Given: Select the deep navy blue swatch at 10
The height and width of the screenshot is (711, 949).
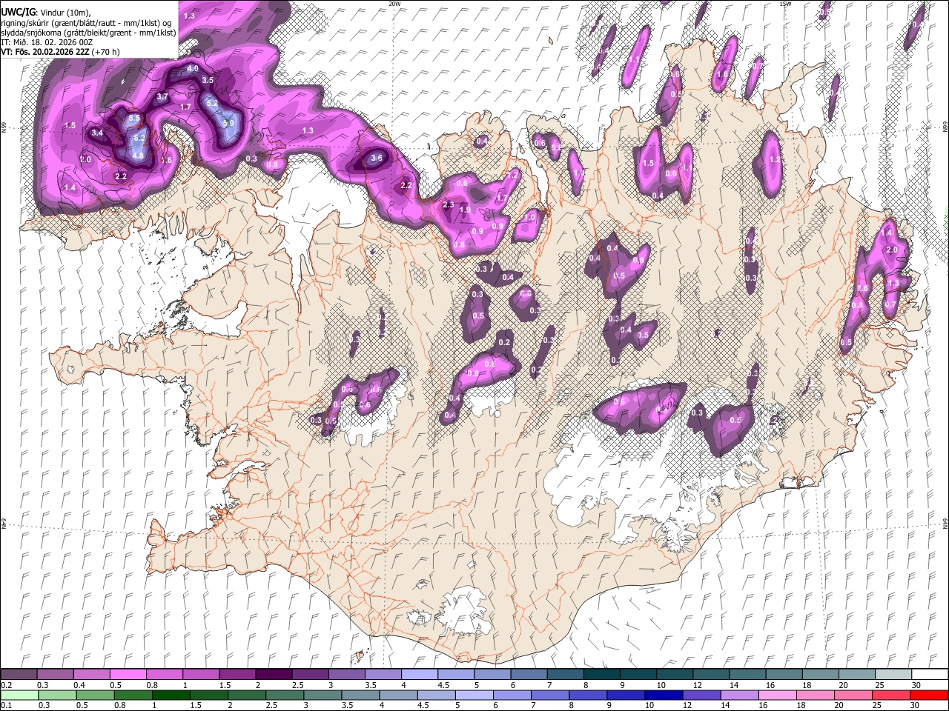Looking at the screenshot, I should tap(664, 695).
